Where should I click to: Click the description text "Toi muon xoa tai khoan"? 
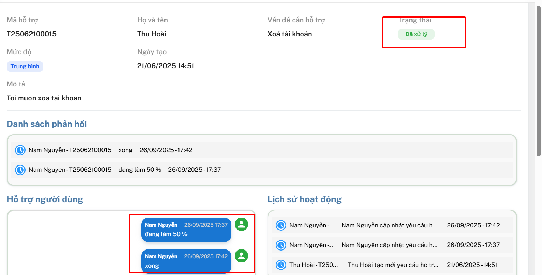[44, 98]
